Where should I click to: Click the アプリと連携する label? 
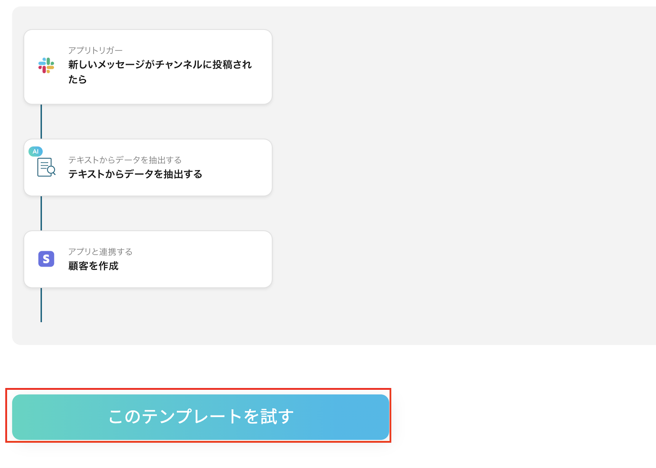tap(100, 252)
